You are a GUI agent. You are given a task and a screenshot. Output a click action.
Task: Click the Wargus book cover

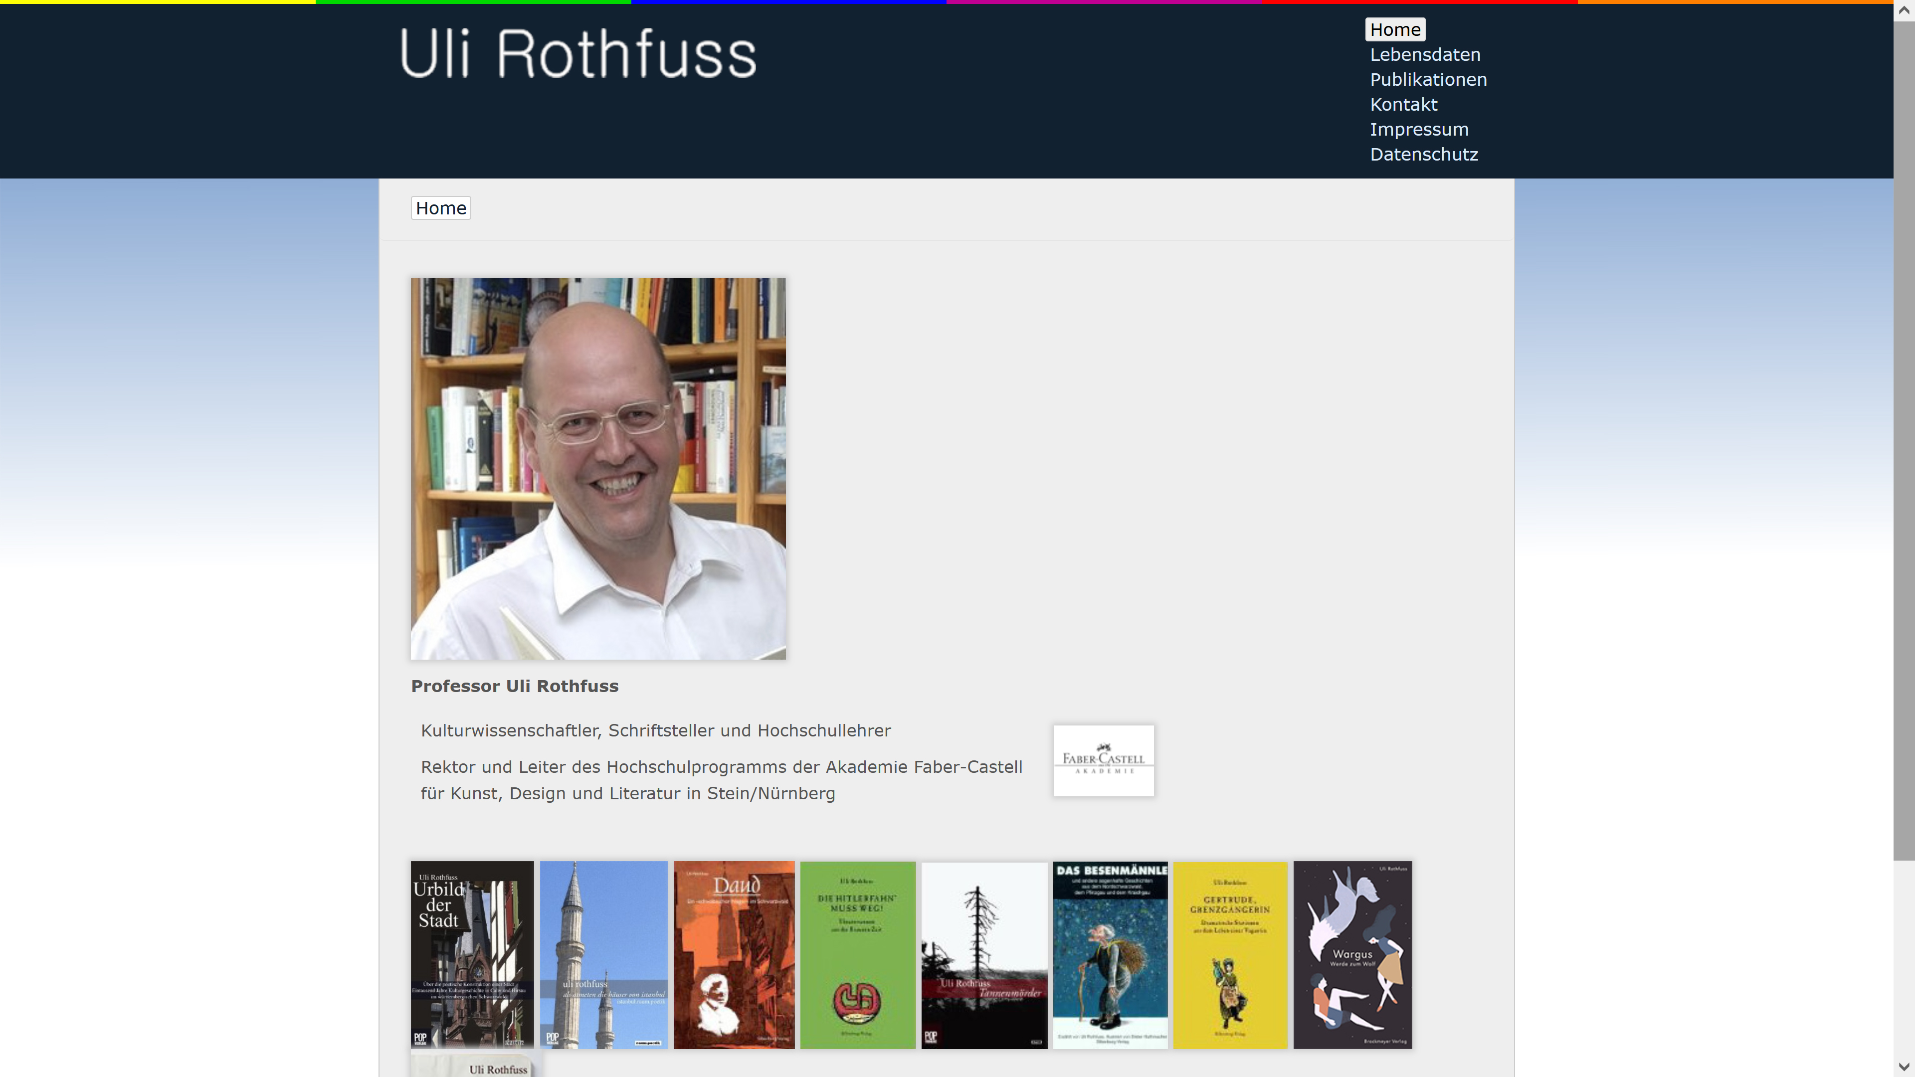1352,955
